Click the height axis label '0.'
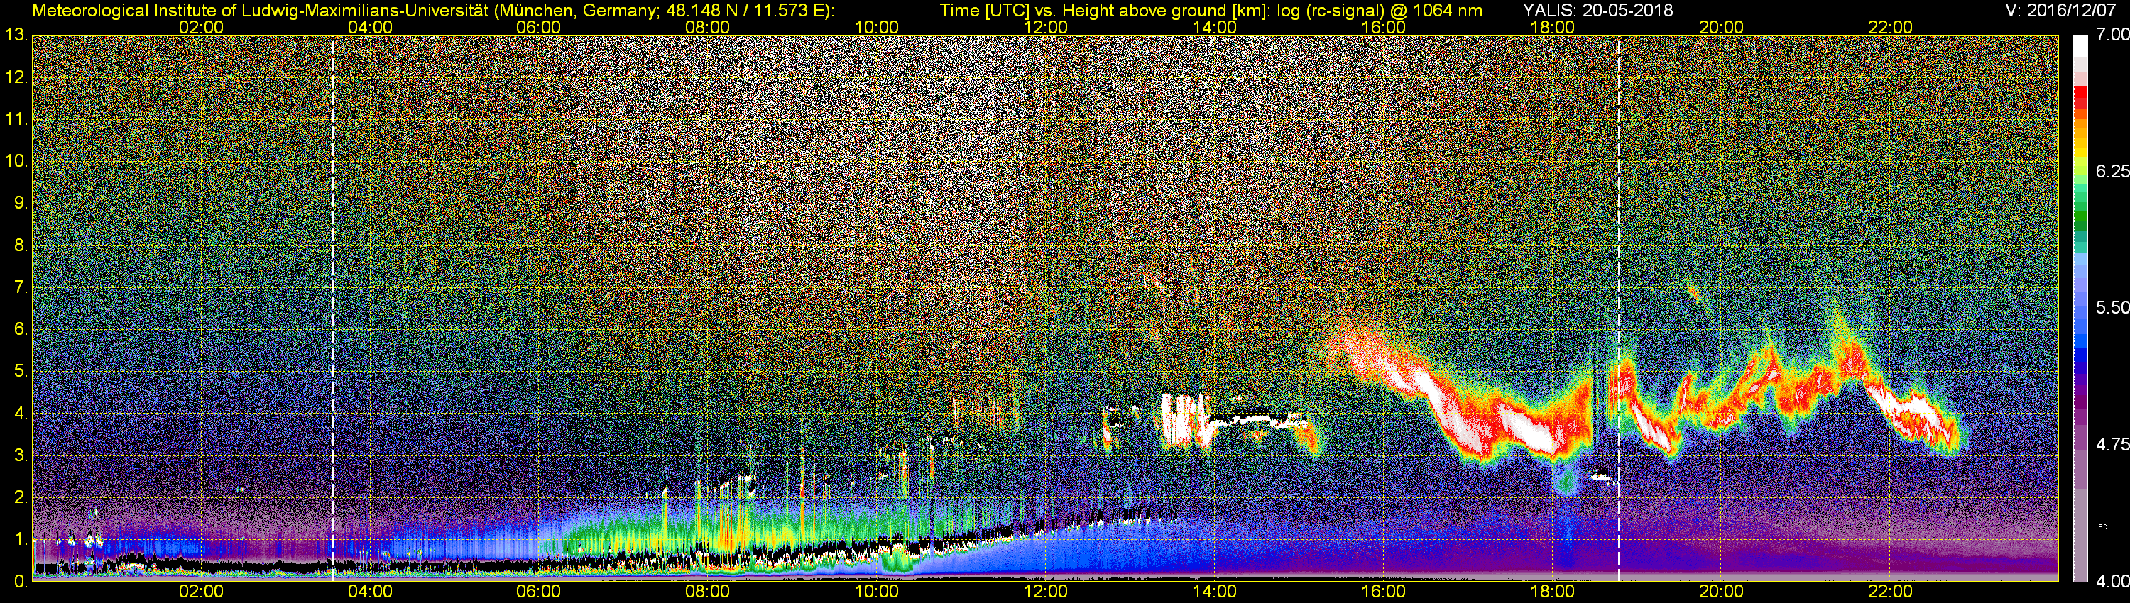 (21, 582)
